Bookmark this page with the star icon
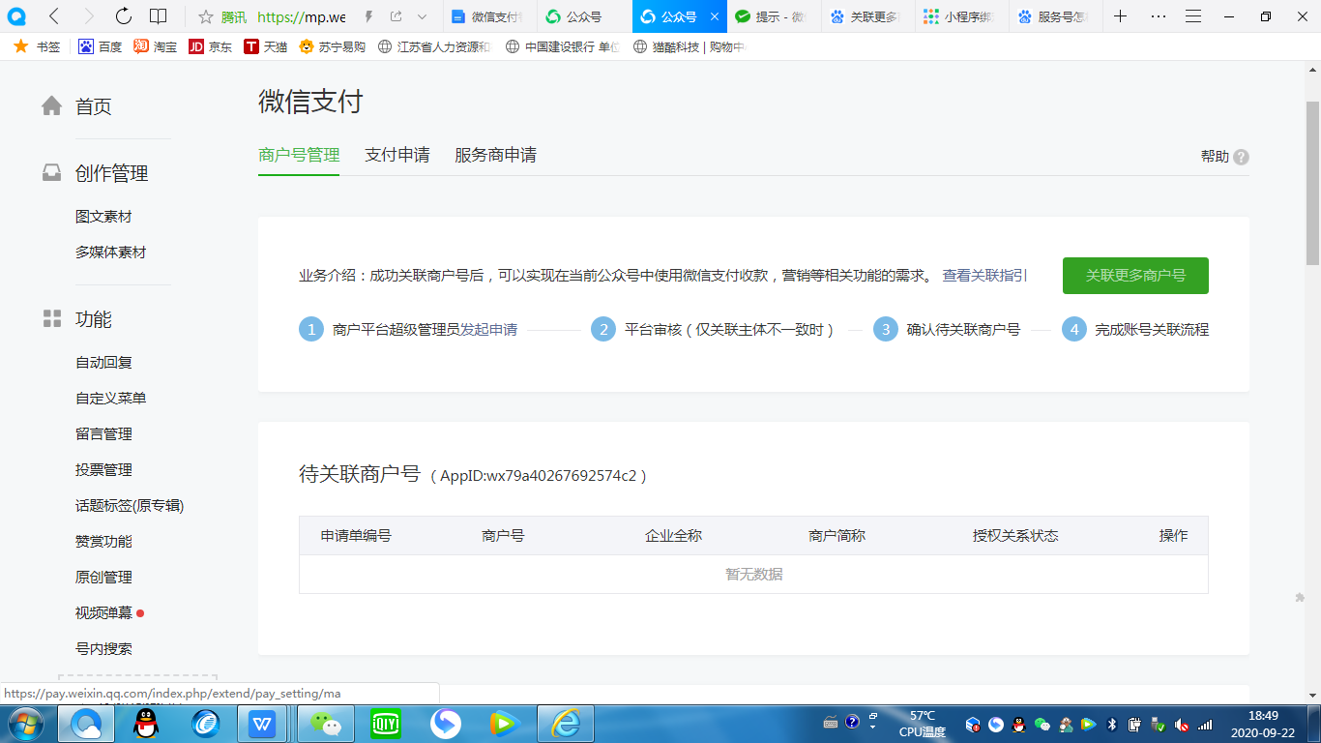 pos(205,16)
